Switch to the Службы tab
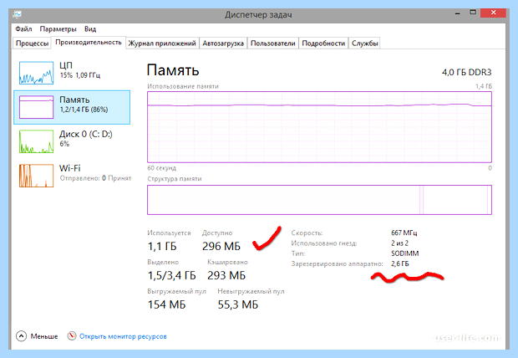Screen dimensions: 518x358 pyautogui.click(x=365, y=43)
